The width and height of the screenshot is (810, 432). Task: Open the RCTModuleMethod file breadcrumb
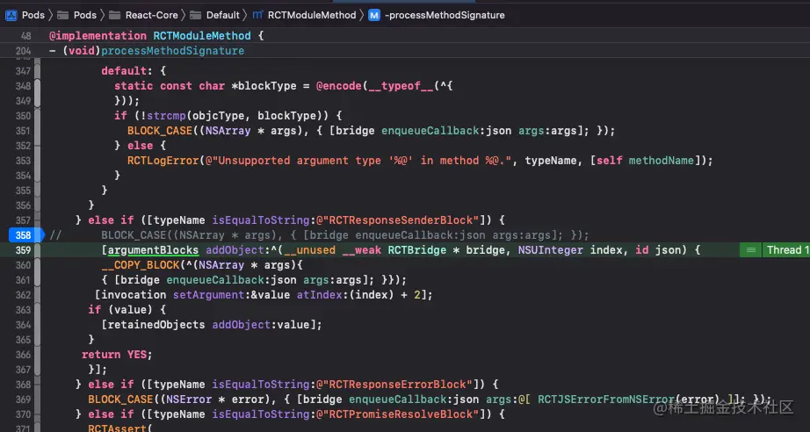click(x=312, y=15)
